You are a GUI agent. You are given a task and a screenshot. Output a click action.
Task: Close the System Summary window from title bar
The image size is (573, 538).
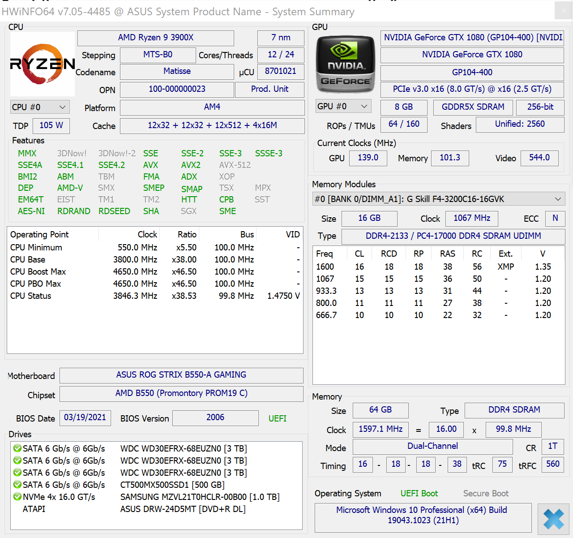tap(563, 11)
